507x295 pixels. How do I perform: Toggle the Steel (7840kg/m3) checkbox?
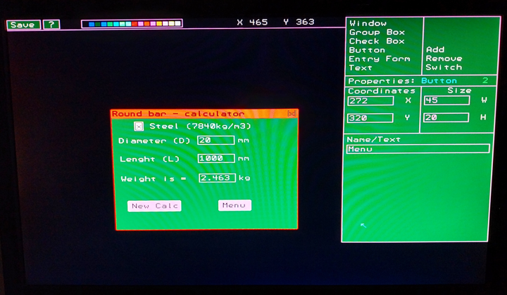[x=139, y=126]
